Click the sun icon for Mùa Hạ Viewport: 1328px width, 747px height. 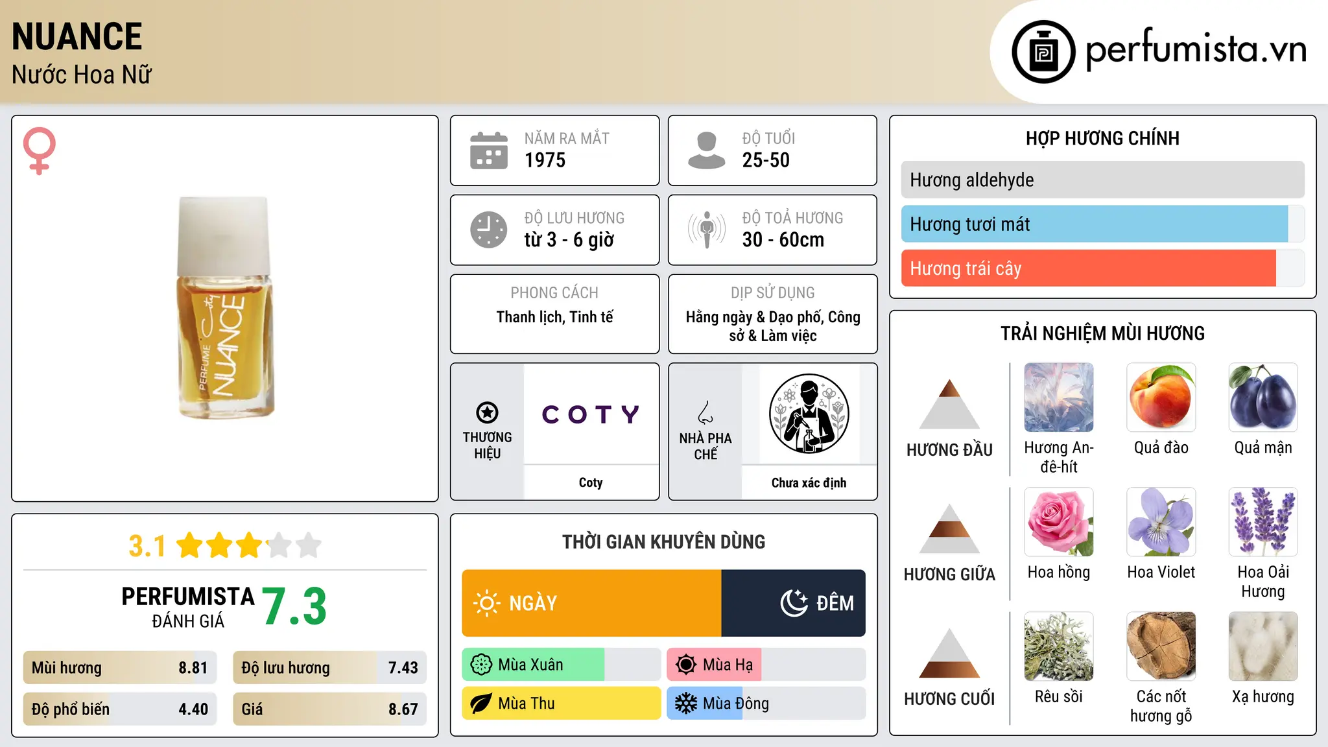point(686,665)
